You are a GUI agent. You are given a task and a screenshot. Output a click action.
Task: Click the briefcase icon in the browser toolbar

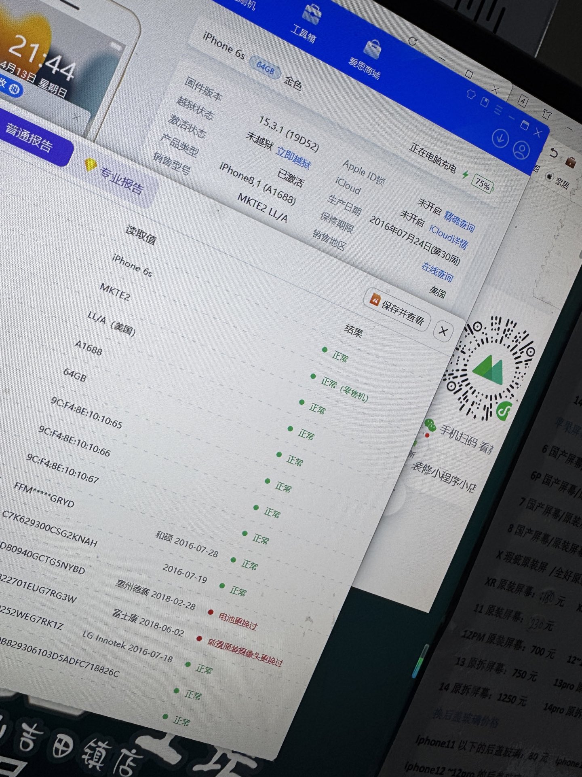pos(570,162)
